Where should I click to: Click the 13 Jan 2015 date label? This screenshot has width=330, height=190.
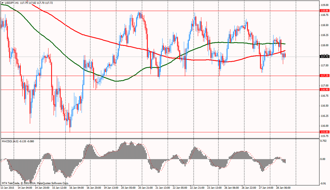click(8, 188)
